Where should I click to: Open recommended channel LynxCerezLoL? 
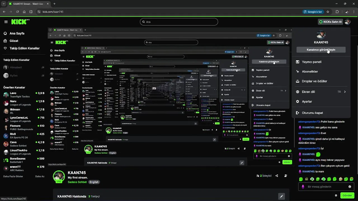[24, 119]
